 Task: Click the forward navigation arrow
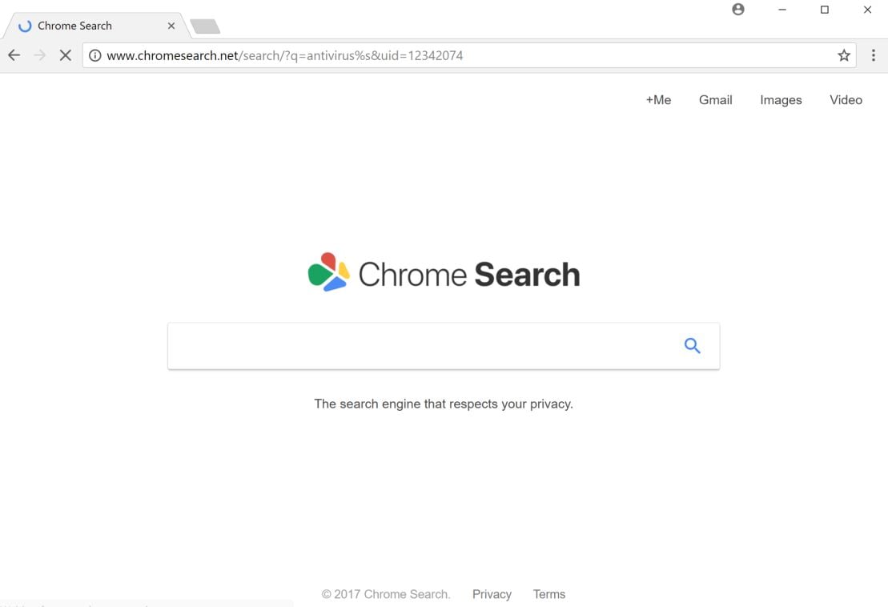tap(40, 55)
